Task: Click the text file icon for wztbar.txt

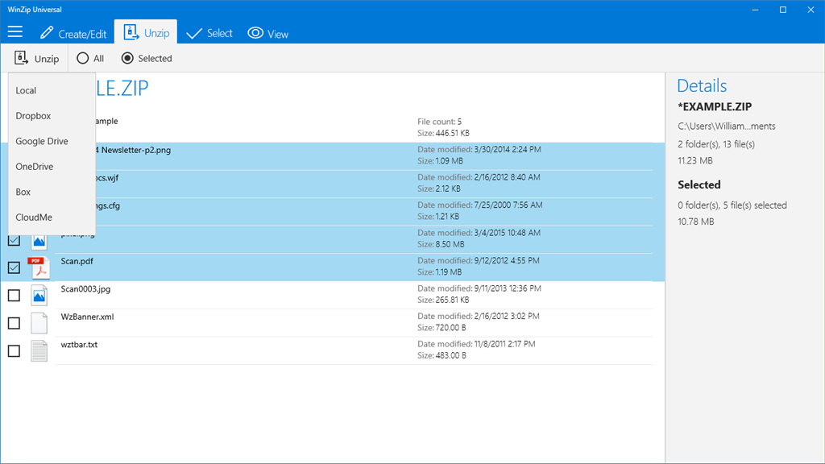Action: coord(39,351)
